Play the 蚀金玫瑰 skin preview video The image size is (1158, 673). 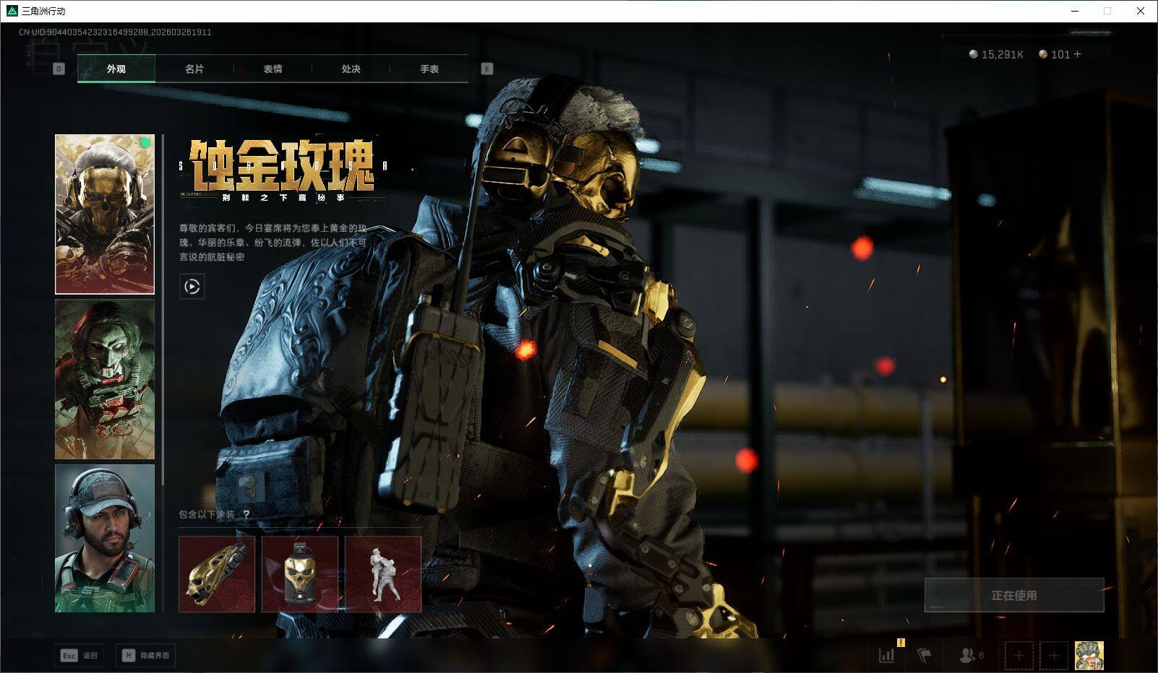tap(192, 287)
